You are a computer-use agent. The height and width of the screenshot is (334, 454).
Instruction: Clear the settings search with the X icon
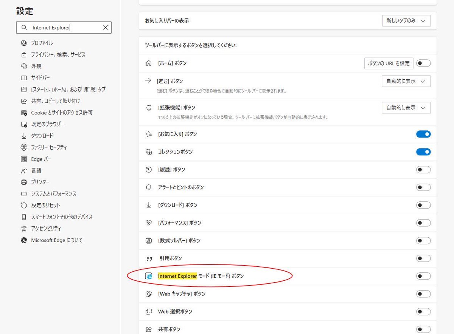point(106,28)
